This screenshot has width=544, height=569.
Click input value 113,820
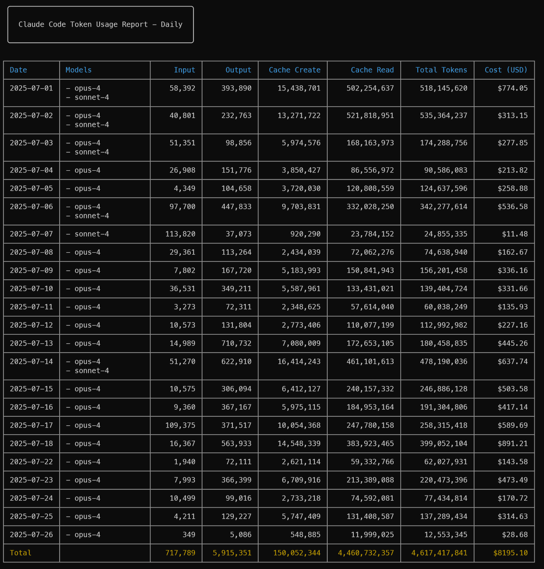(180, 234)
